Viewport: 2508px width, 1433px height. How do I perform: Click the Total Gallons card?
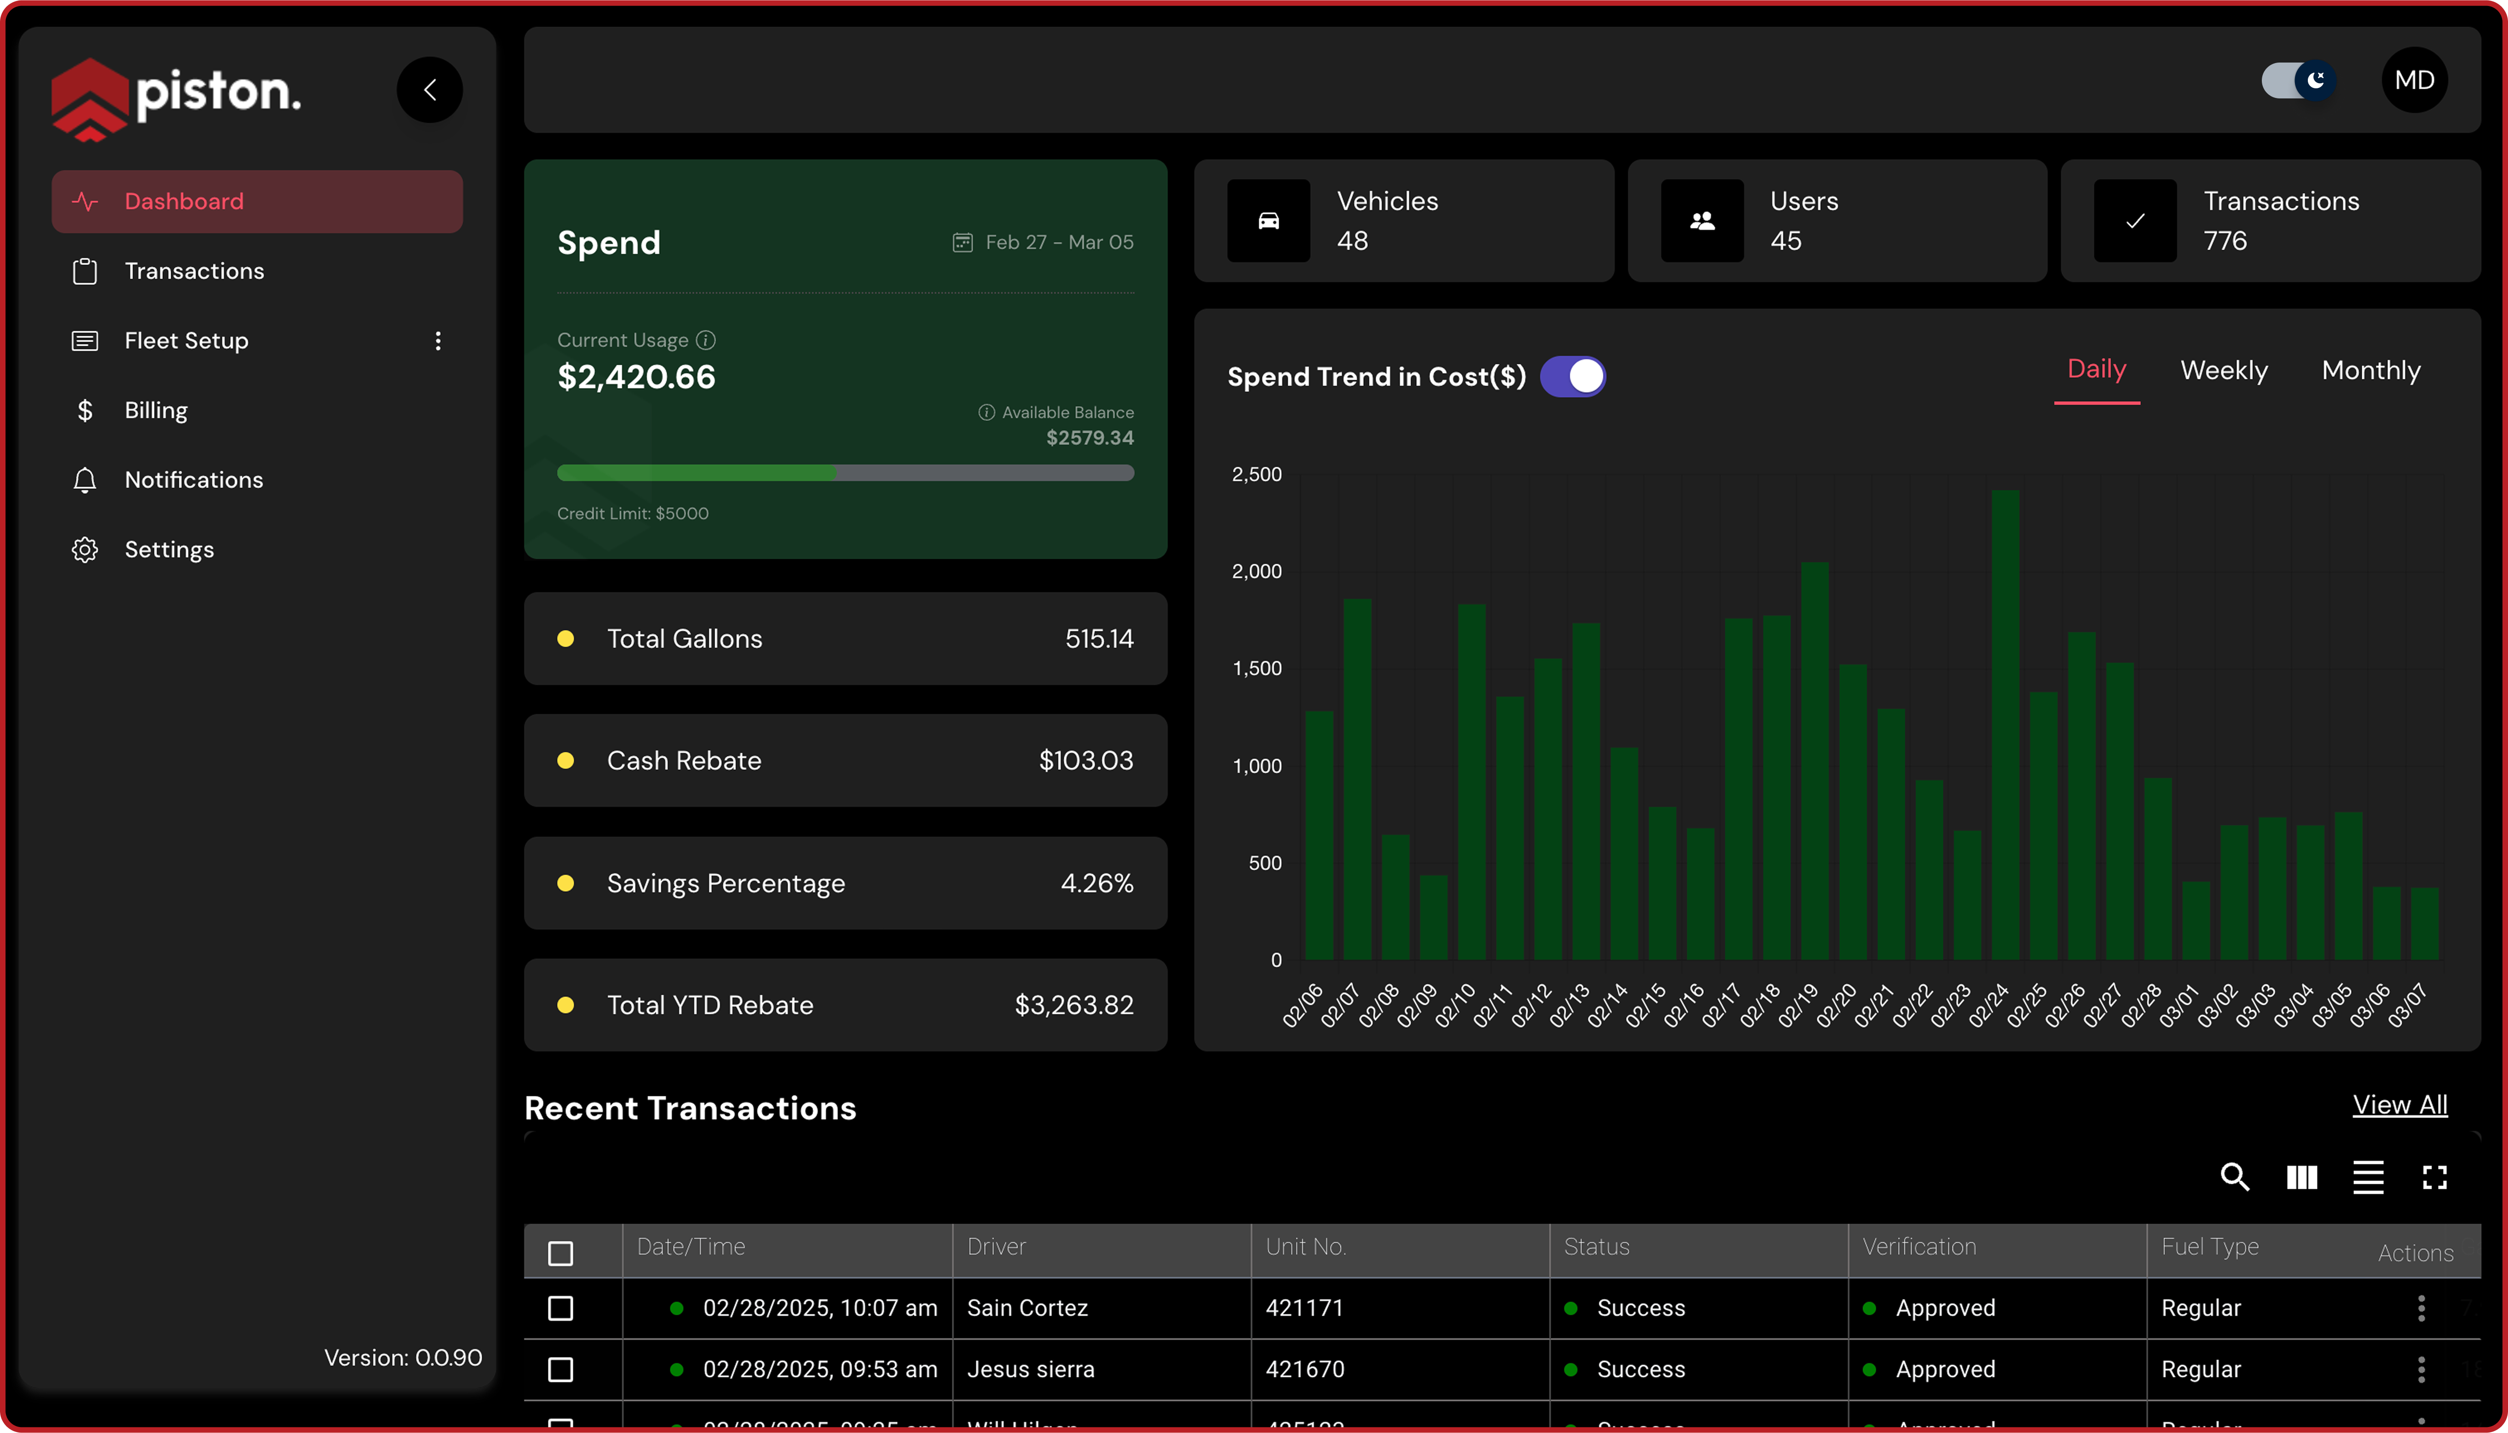click(845, 639)
